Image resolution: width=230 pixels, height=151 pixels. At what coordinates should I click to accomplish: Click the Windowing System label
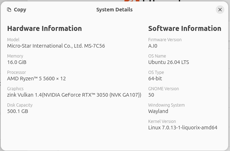pyautogui.click(x=166, y=105)
